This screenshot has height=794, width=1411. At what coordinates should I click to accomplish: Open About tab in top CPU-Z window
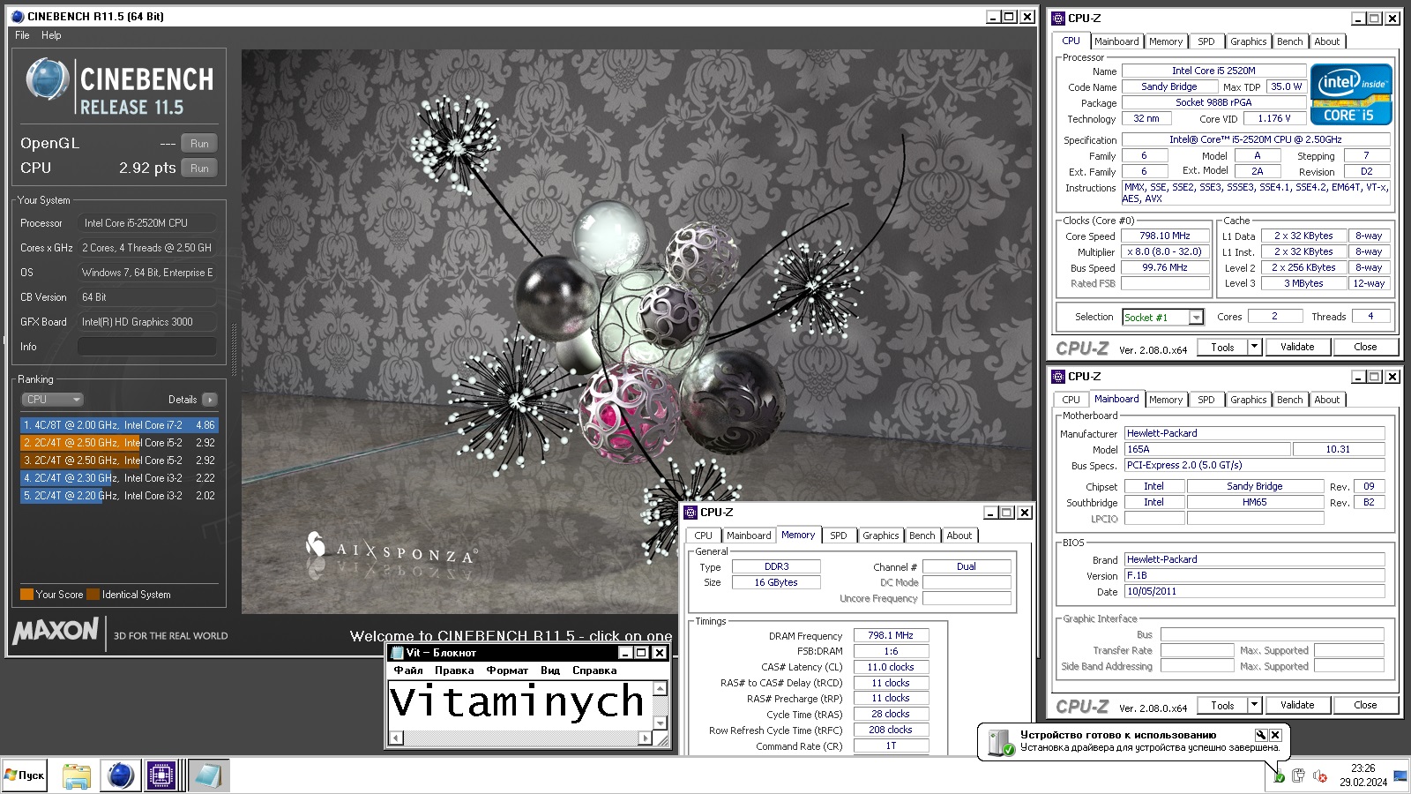point(1327,41)
